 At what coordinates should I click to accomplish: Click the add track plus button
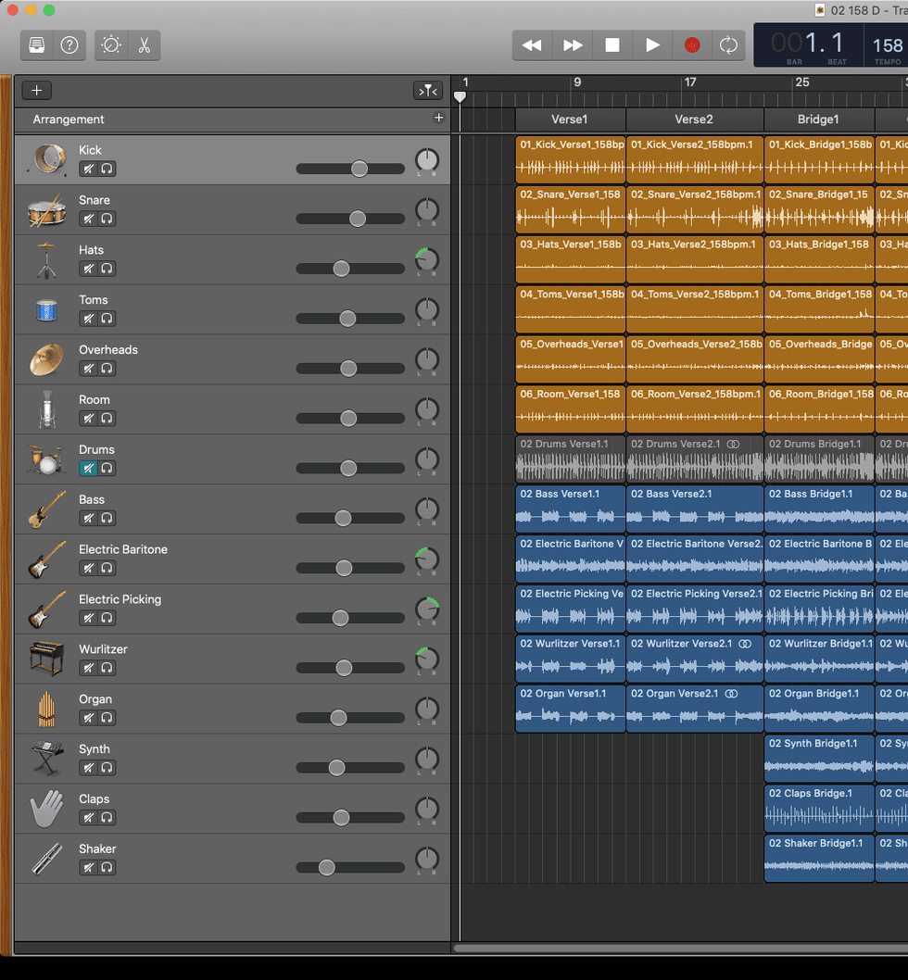[x=37, y=91]
